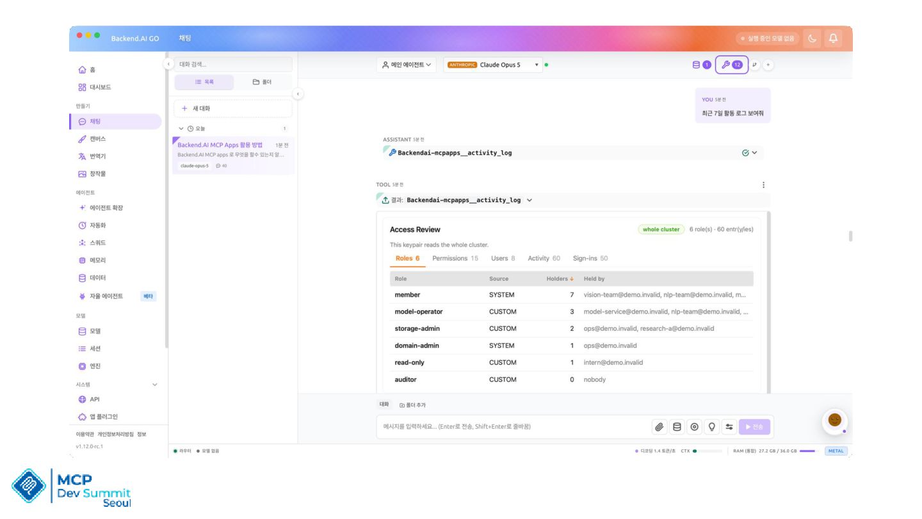Open tools wrench button showing 12
The image size is (922, 519).
(x=731, y=65)
